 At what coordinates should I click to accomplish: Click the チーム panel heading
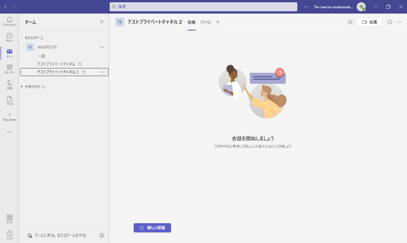click(31, 22)
